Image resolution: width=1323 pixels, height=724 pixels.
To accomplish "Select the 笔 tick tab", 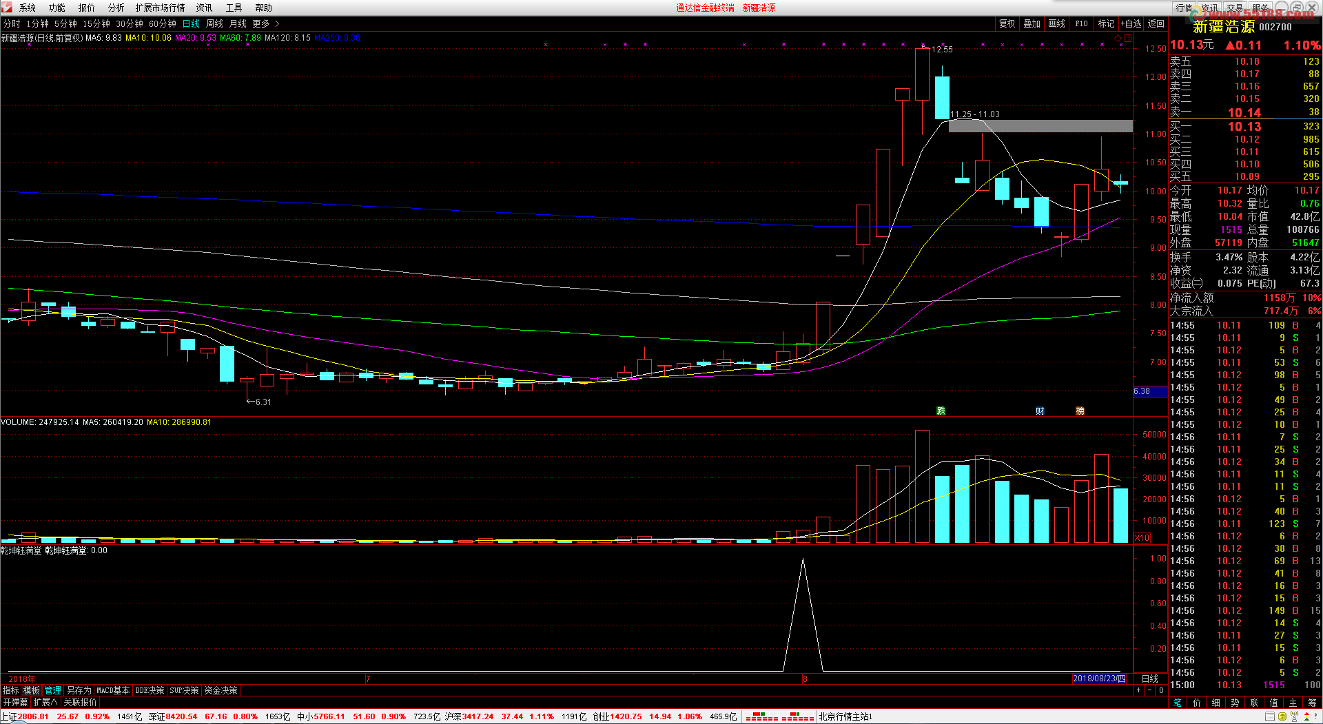I will (x=1178, y=703).
